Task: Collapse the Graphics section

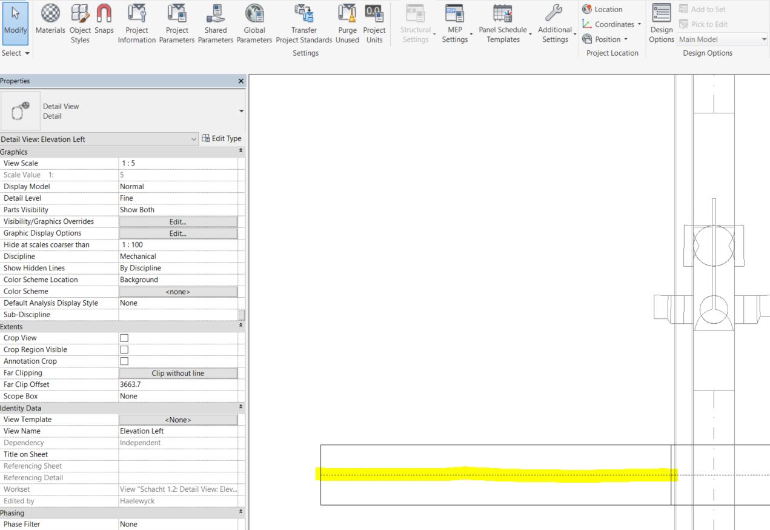Action: tap(242, 152)
